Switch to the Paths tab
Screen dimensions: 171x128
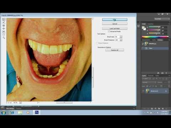(157, 76)
